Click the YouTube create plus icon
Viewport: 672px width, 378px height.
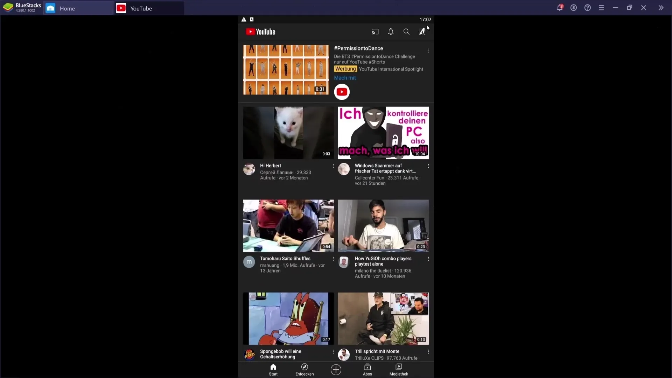coord(336,369)
